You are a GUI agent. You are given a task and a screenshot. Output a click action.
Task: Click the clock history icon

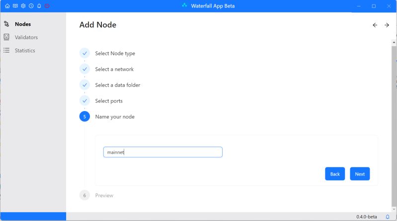point(31,6)
